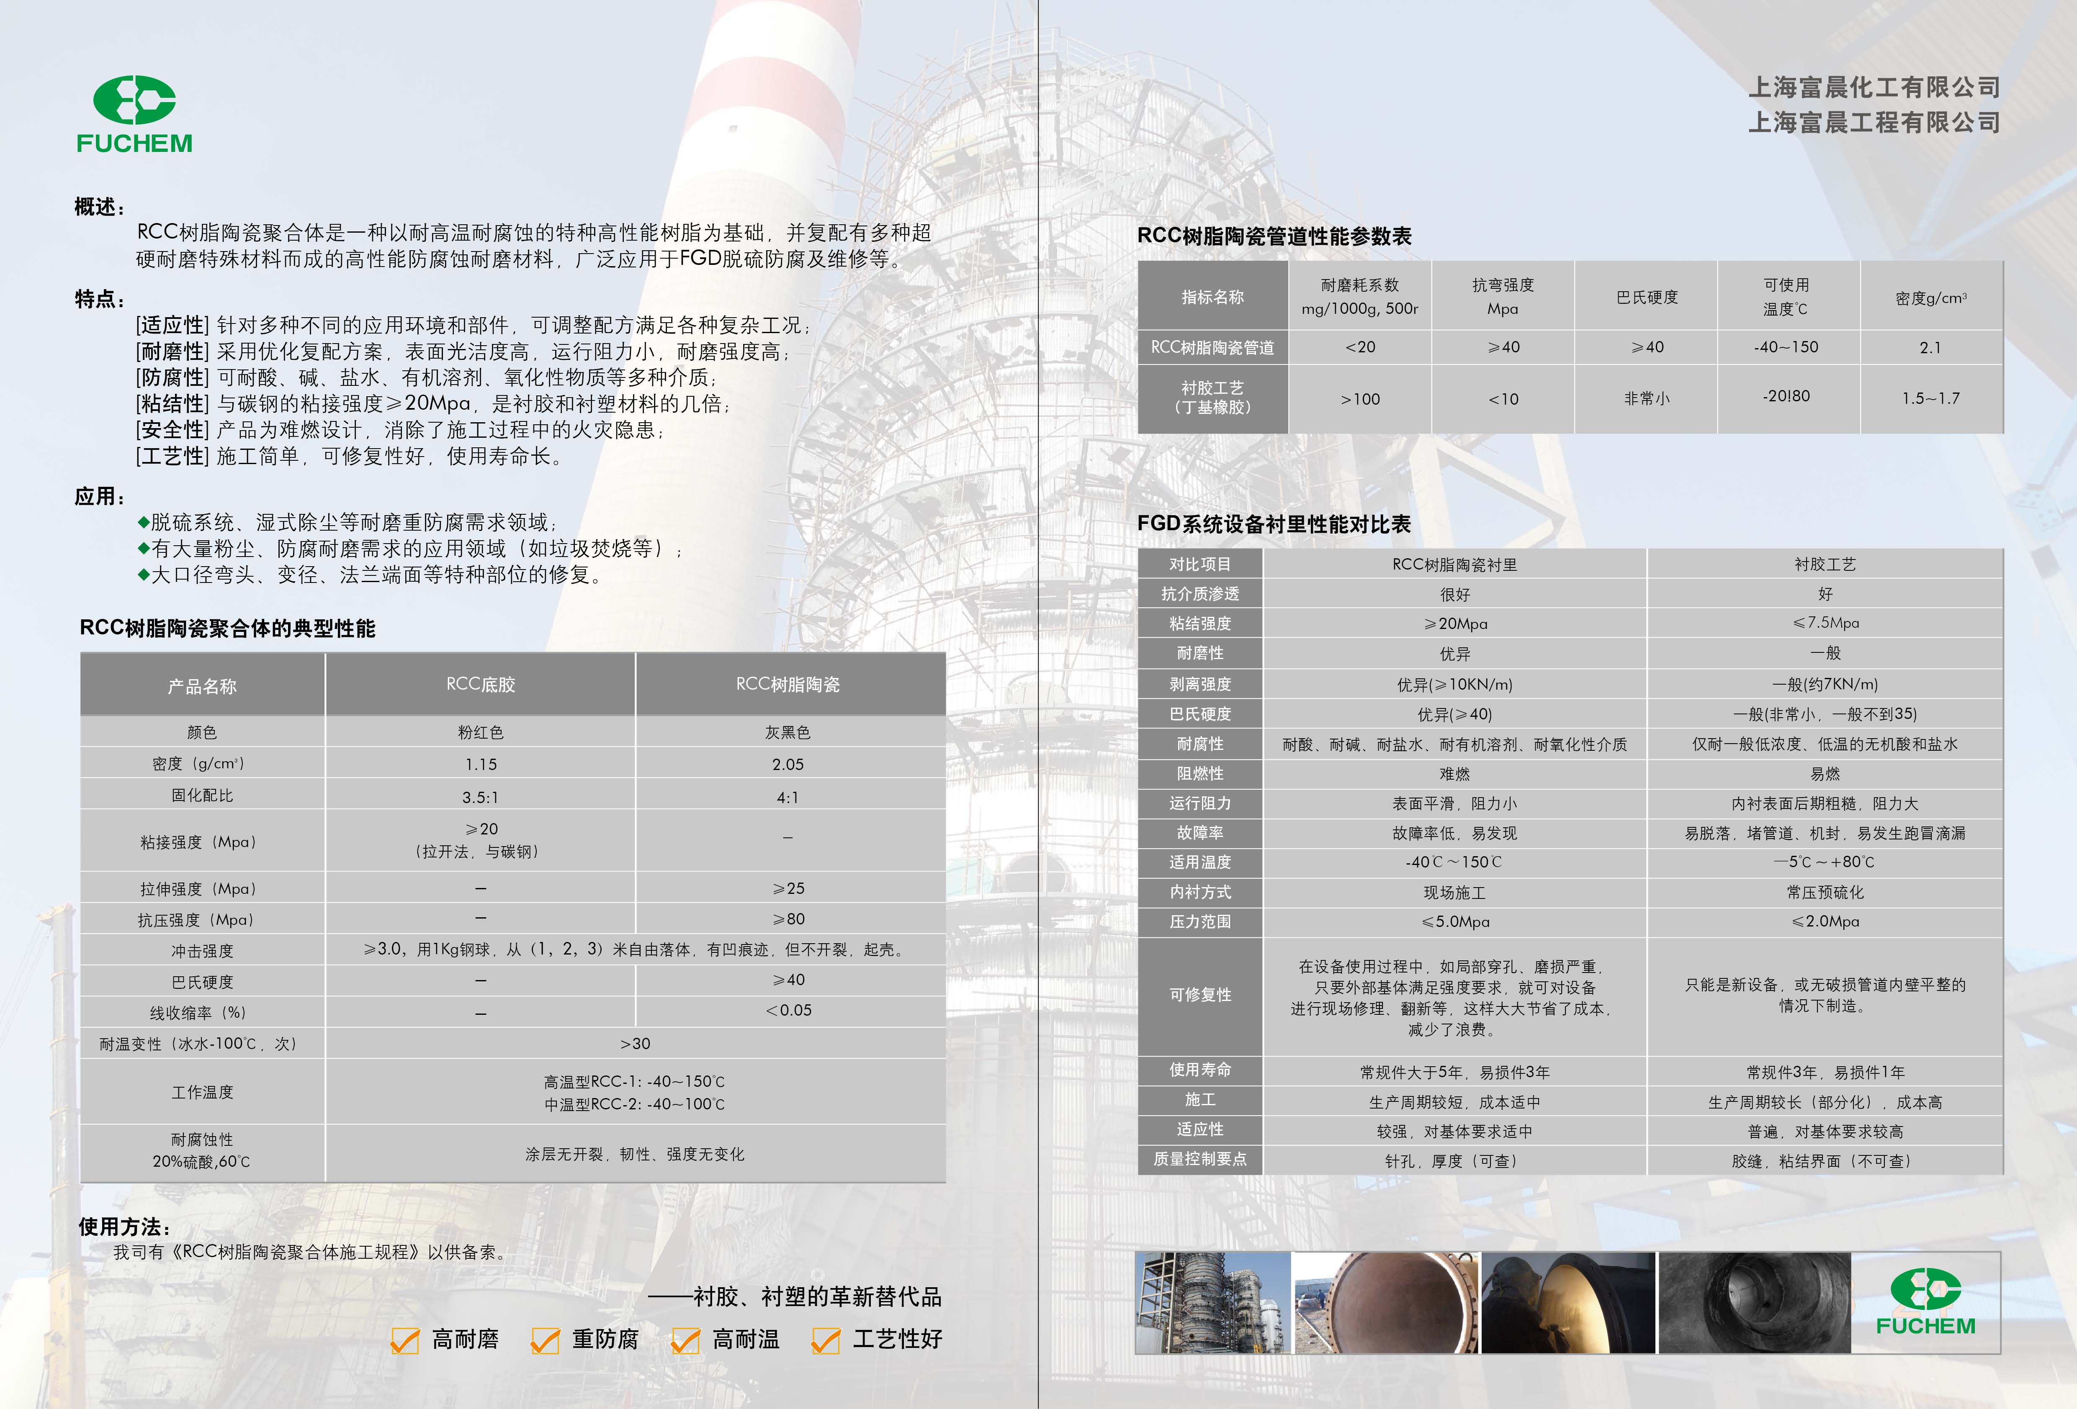
Task: Click the density value 2.05
Action: tap(788, 765)
